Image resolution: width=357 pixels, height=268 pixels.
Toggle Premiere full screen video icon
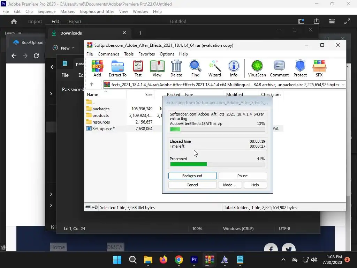(x=347, y=21)
